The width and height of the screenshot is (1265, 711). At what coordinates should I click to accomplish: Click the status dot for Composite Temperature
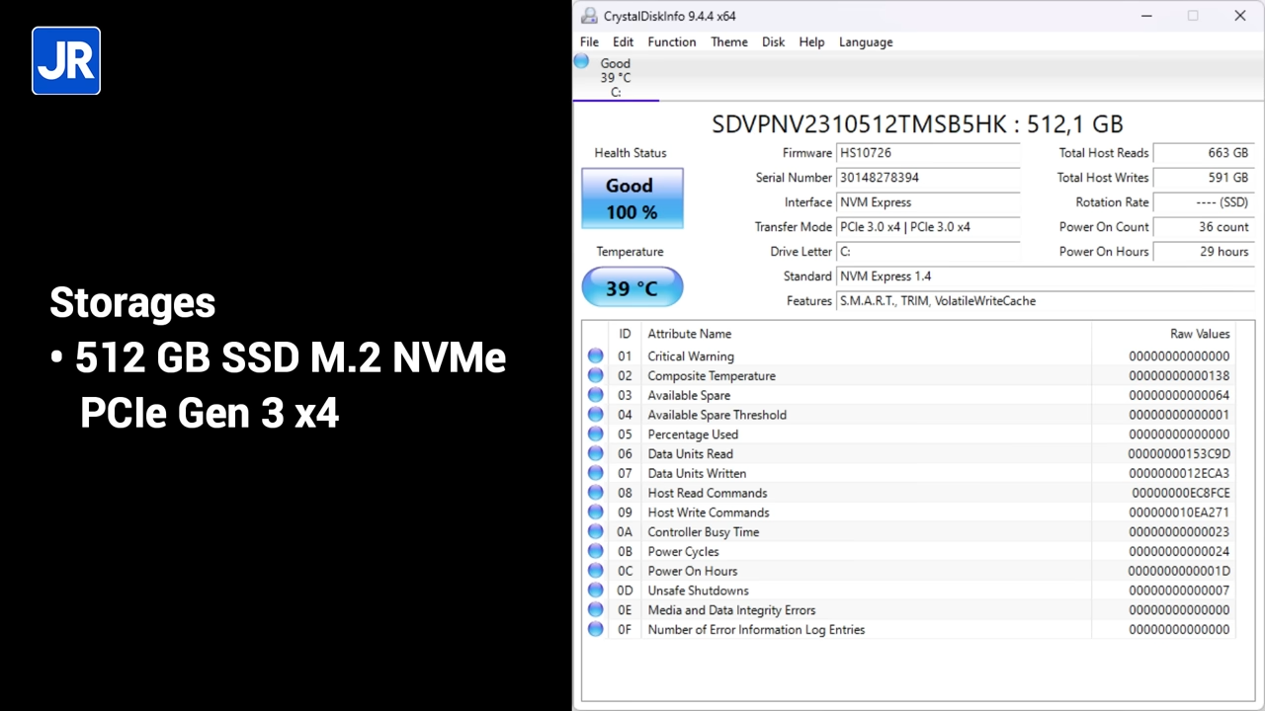pyautogui.click(x=595, y=375)
